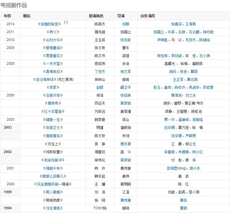The image size is (230, 214).
Task: Open the 《错爱一生》 title link
Action: click(53, 120)
